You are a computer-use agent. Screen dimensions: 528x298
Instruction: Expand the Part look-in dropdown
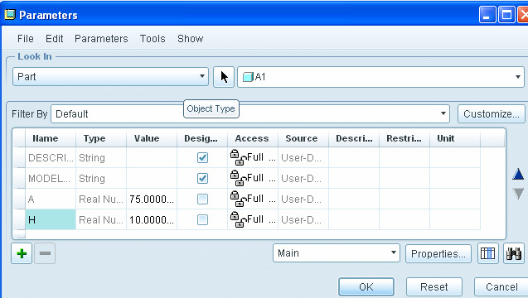(x=110, y=77)
